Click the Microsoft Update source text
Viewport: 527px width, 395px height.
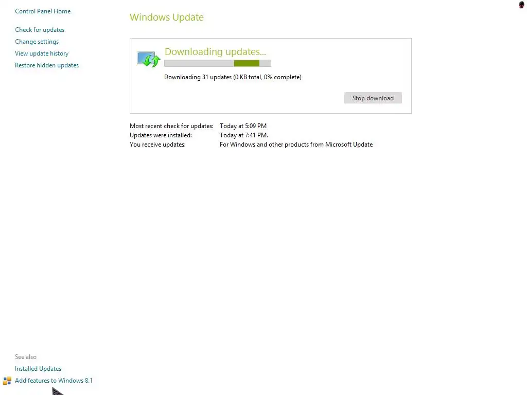click(x=296, y=145)
